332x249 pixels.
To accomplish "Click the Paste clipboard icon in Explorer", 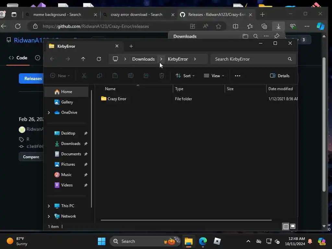I will 115,76.
